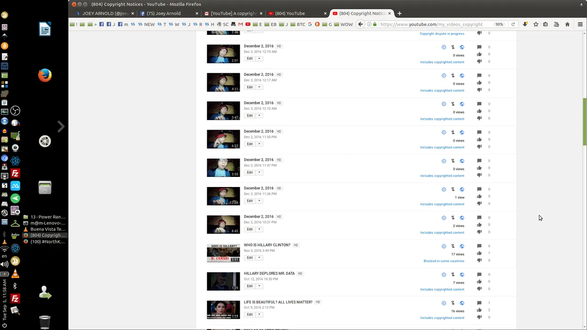Open the HILLARY DEPLORES MR. DATA title link

269,274
